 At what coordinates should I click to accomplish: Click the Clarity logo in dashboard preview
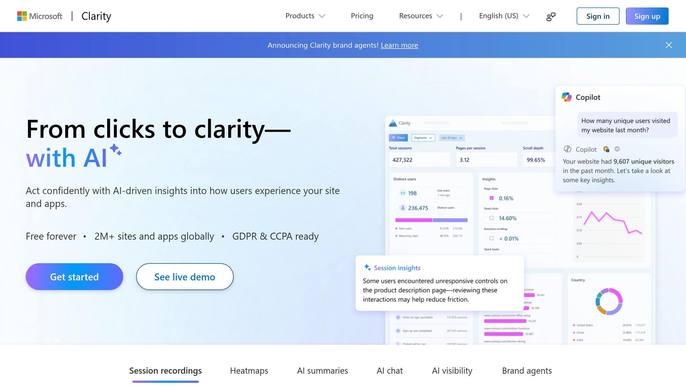pos(400,123)
